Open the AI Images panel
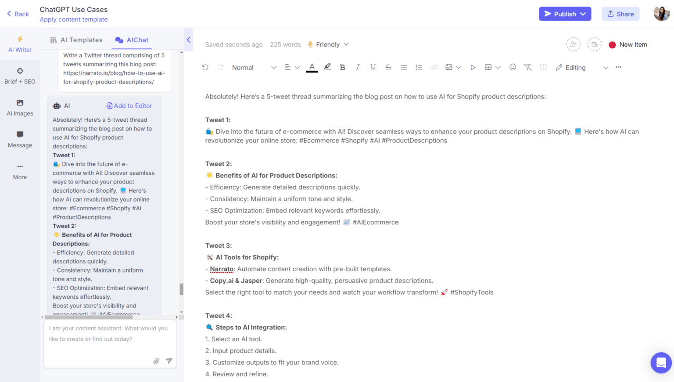 (20, 107)
